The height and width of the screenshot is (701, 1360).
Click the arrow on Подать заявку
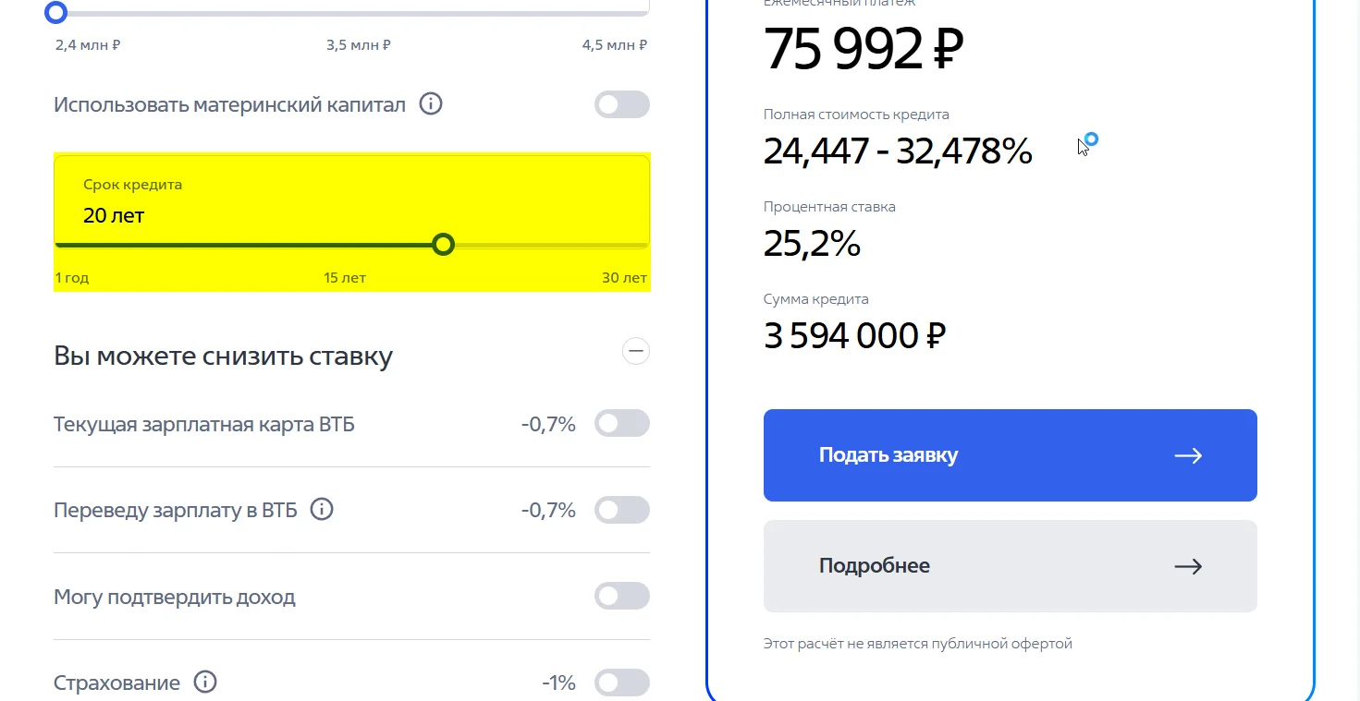pyautogui.click(x=1188, y=455)
